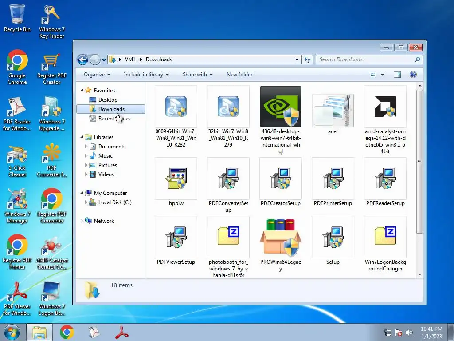Open the clock showing 10:41 PM
Screen dimensions: 454x341
[431, 332]
